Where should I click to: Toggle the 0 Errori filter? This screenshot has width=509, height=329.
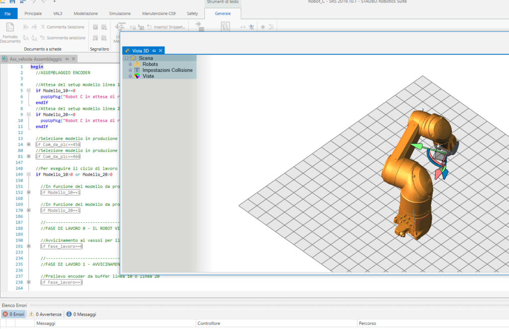point(13,315)
